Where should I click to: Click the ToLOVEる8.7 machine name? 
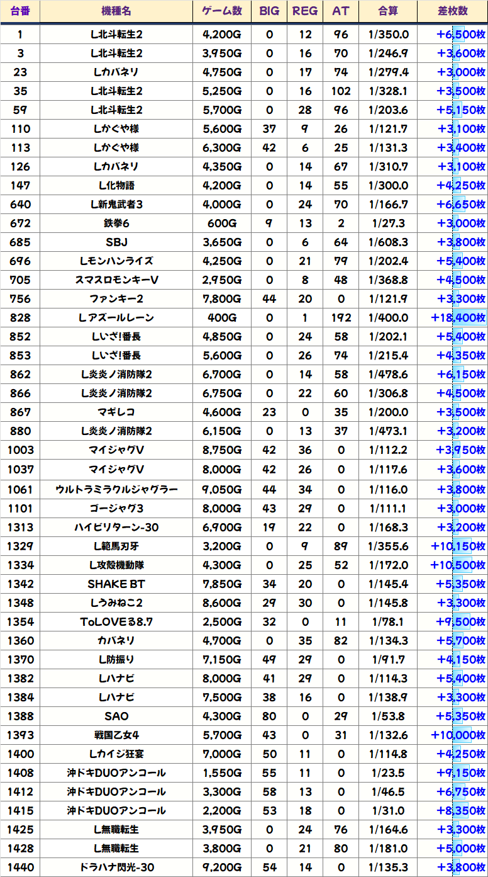coord(116,622)
